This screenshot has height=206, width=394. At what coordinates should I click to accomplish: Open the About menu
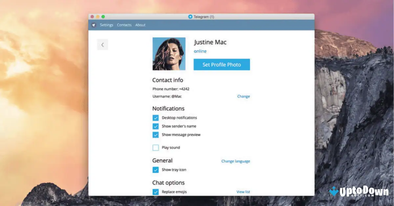(x=140, y=25)
